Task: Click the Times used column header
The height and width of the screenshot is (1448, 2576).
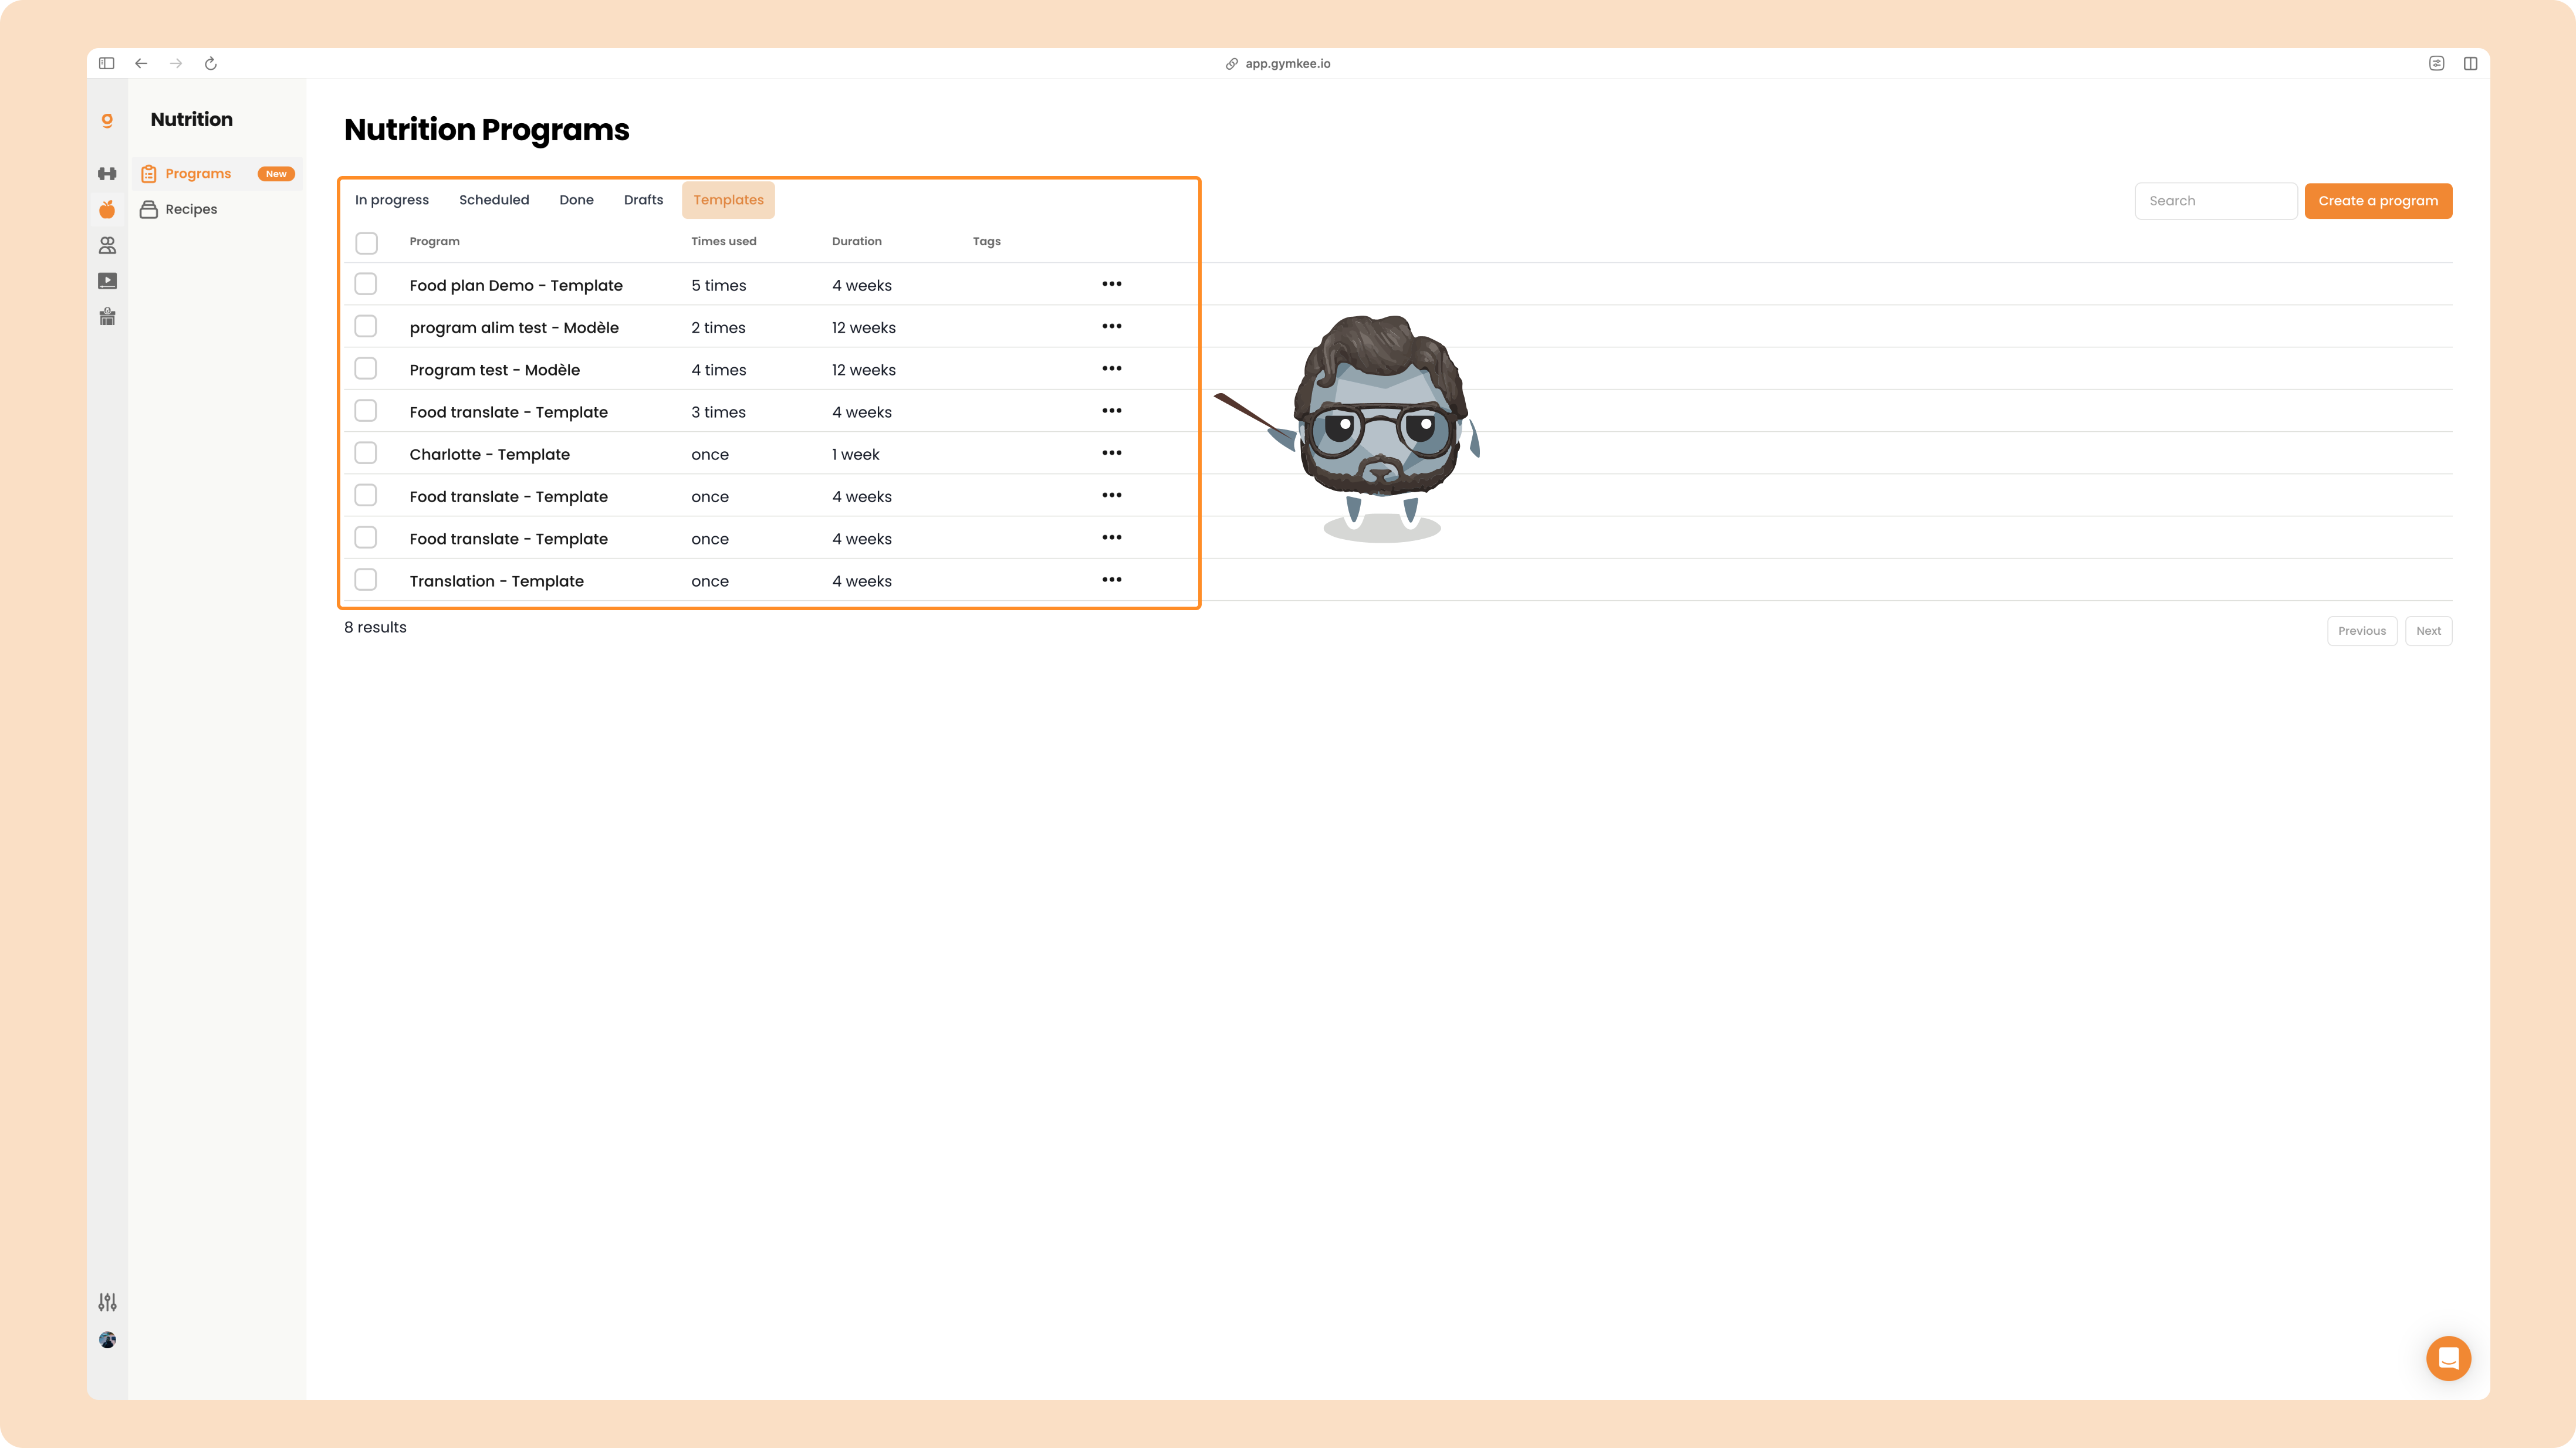Action: 723,241
